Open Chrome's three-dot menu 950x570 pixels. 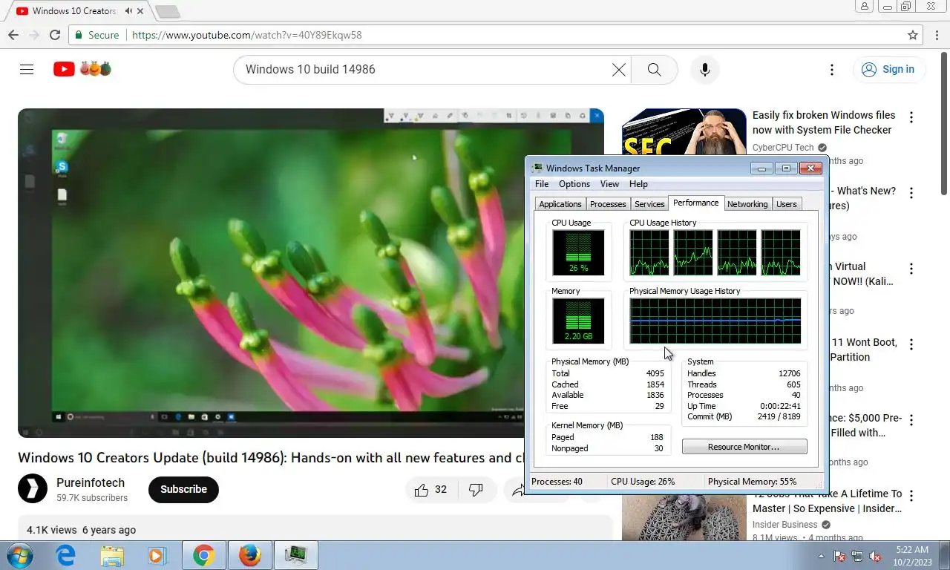tap(936, 35)
